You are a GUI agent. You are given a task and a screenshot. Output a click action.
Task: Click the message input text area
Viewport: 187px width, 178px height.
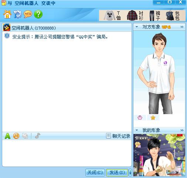(67, 153)
